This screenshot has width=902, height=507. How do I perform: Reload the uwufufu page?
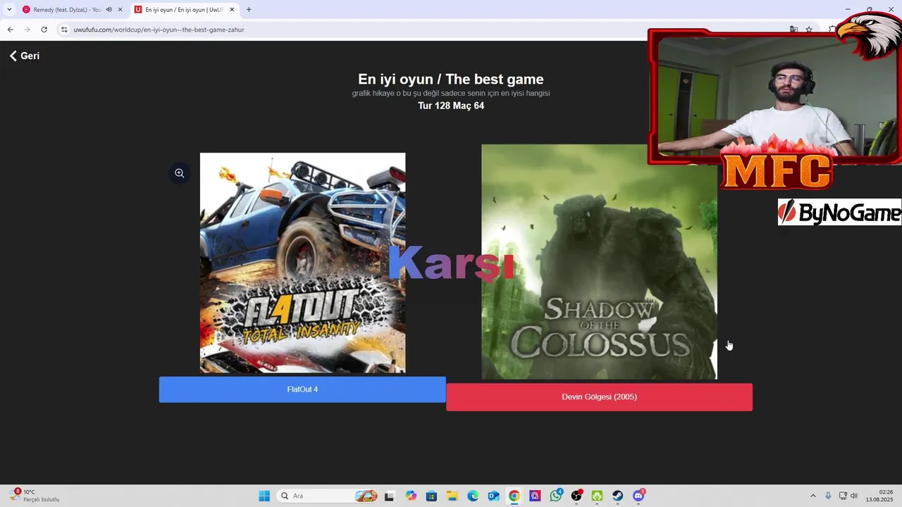click(44, 30)
